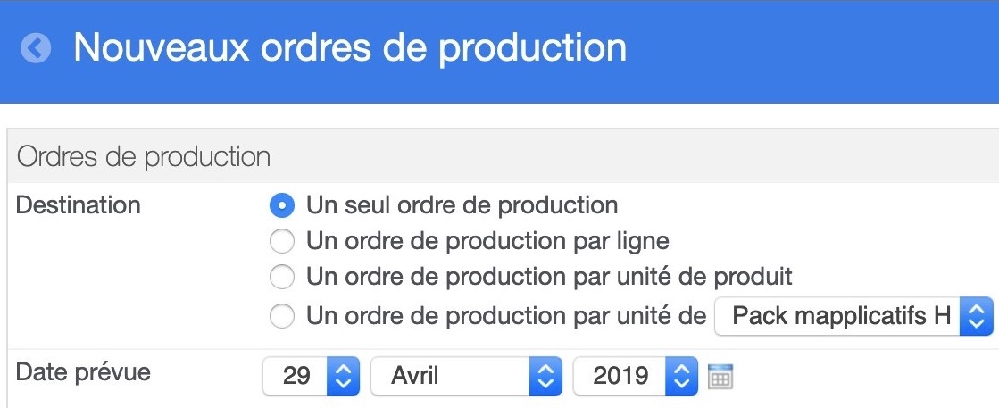Select radio for production order per chosen unit
Screen dimensions: 999x408
click(x=281, y=315)
